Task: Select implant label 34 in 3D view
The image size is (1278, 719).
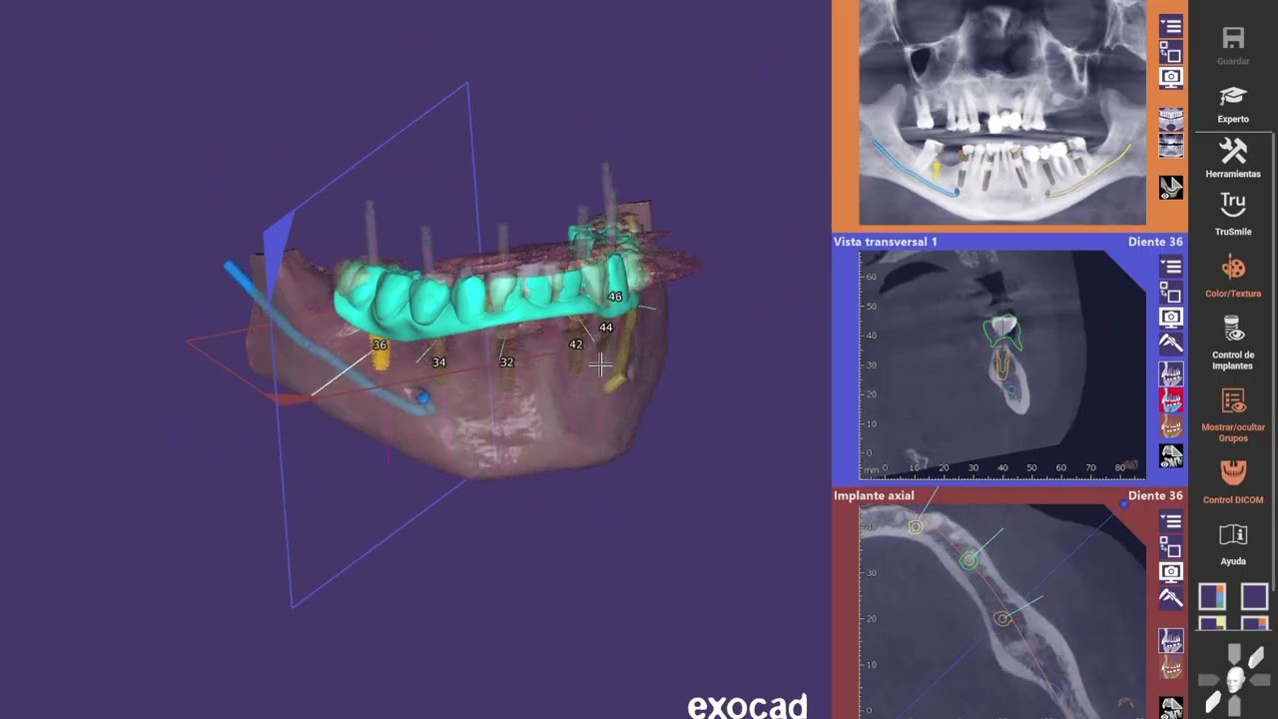Action: pyautogui.click(x=439, y=362)
